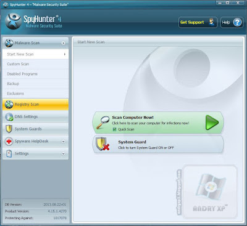Screen dimensions: 247x226
Task: Click the Settings clipboard icon
Action: coord(9,153)
